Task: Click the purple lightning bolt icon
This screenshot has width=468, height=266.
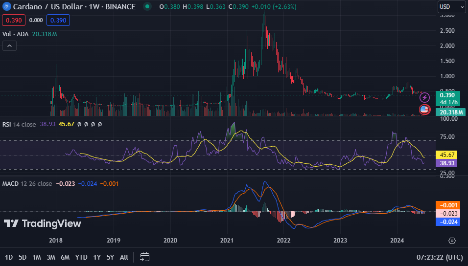Action: pyautogui.click(x=424, y=97)
